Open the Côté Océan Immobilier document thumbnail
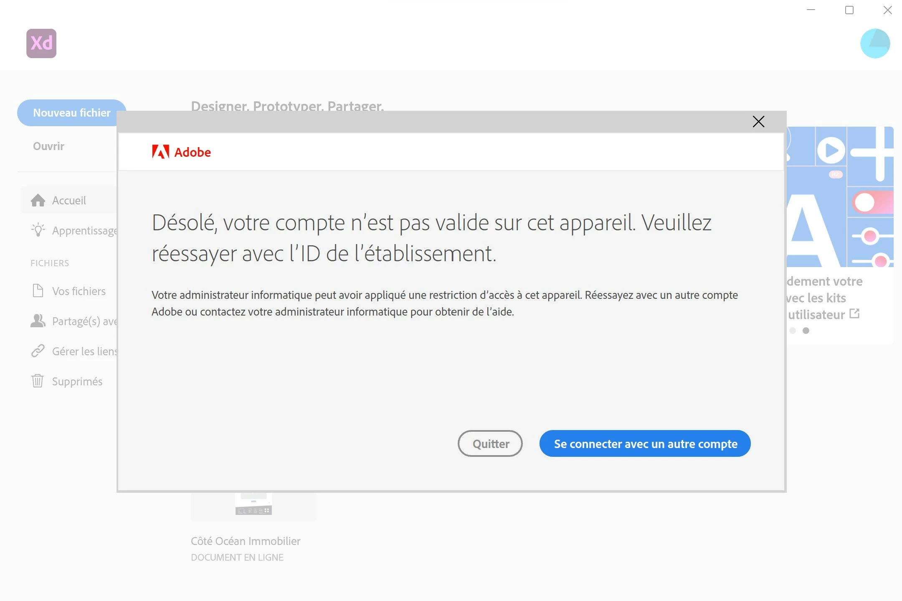902x601 pixels. point(253,506)
